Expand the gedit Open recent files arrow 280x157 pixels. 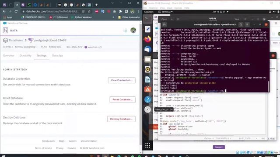pos(172,19)
